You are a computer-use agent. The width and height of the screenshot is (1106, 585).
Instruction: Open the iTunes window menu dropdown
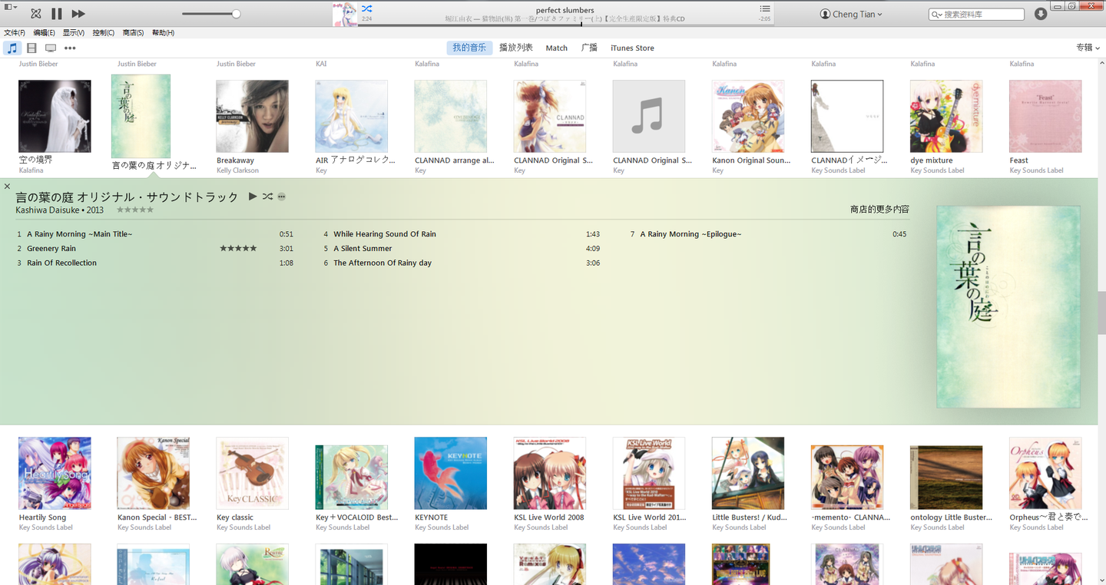point(10,7)
